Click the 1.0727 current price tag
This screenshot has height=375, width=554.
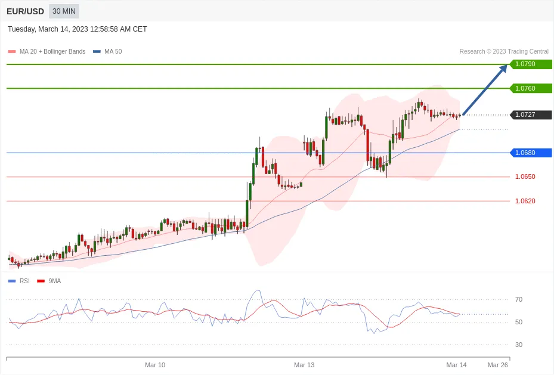click(531, 114)
